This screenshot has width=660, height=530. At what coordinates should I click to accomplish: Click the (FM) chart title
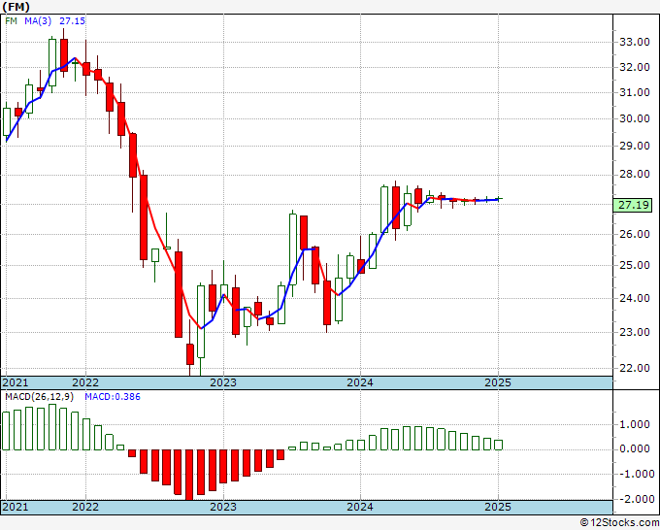[16, 7]
